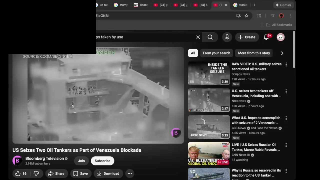Open the search-in-tab icon in Chrome toolbar
Image resolution: width=320 pixels, height=180 pixels.
[259, 16]
